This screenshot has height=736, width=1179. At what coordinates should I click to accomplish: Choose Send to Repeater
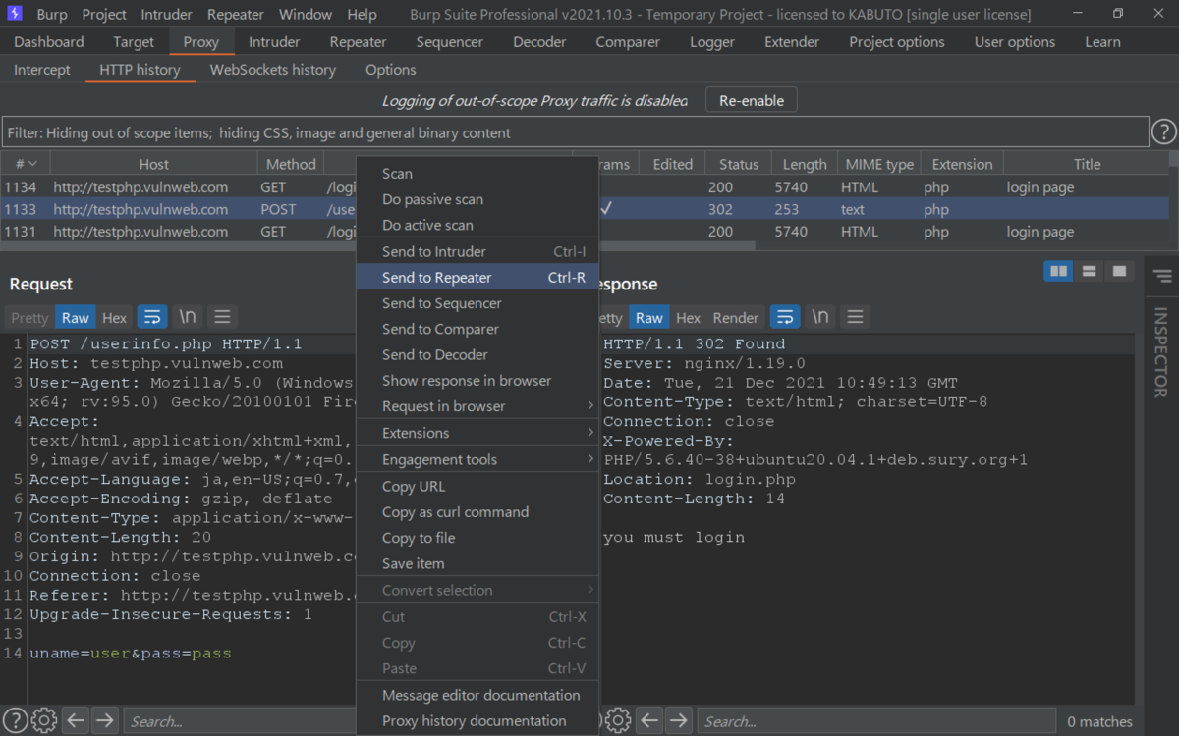click(x=477, y=277)
